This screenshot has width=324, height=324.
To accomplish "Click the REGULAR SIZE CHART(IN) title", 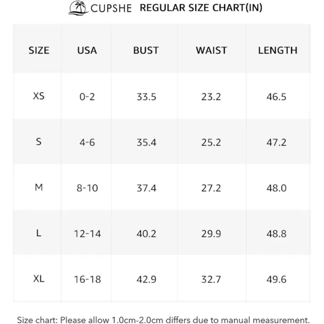I will tap(201, 8).
